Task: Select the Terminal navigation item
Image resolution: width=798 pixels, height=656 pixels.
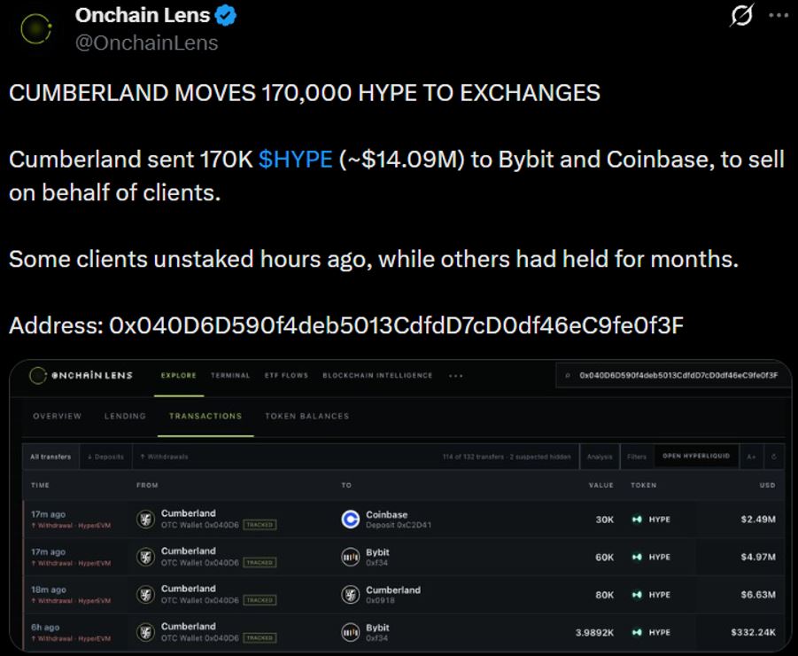Action: (230, 375)
